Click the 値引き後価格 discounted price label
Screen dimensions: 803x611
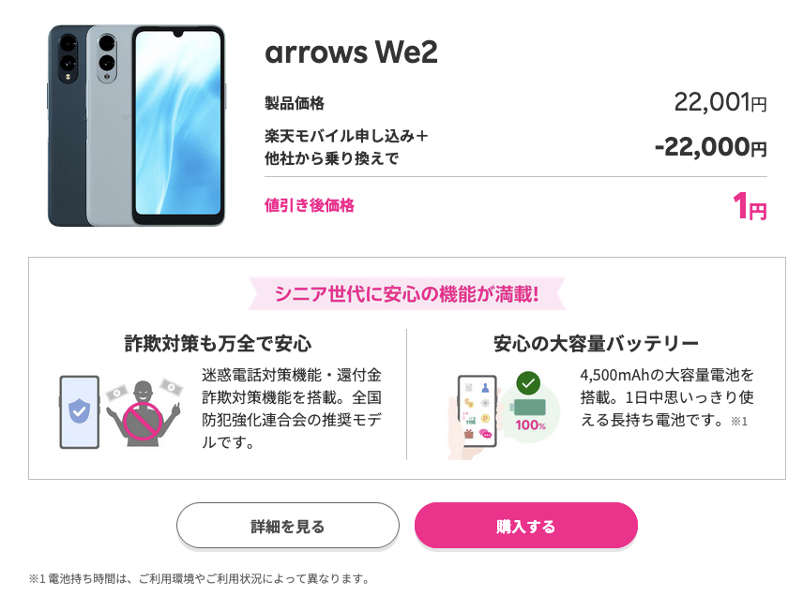(310, 205)
